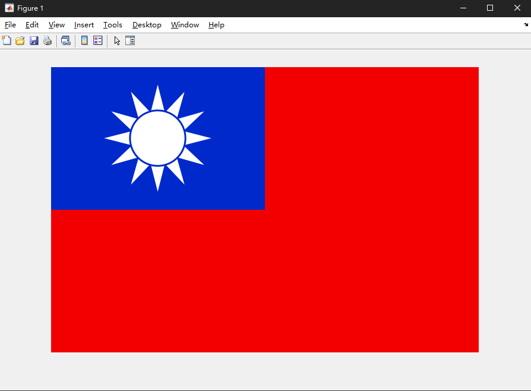Open the Edit menu
This screenshot has width=531, height=391.
tap(32, 25)
